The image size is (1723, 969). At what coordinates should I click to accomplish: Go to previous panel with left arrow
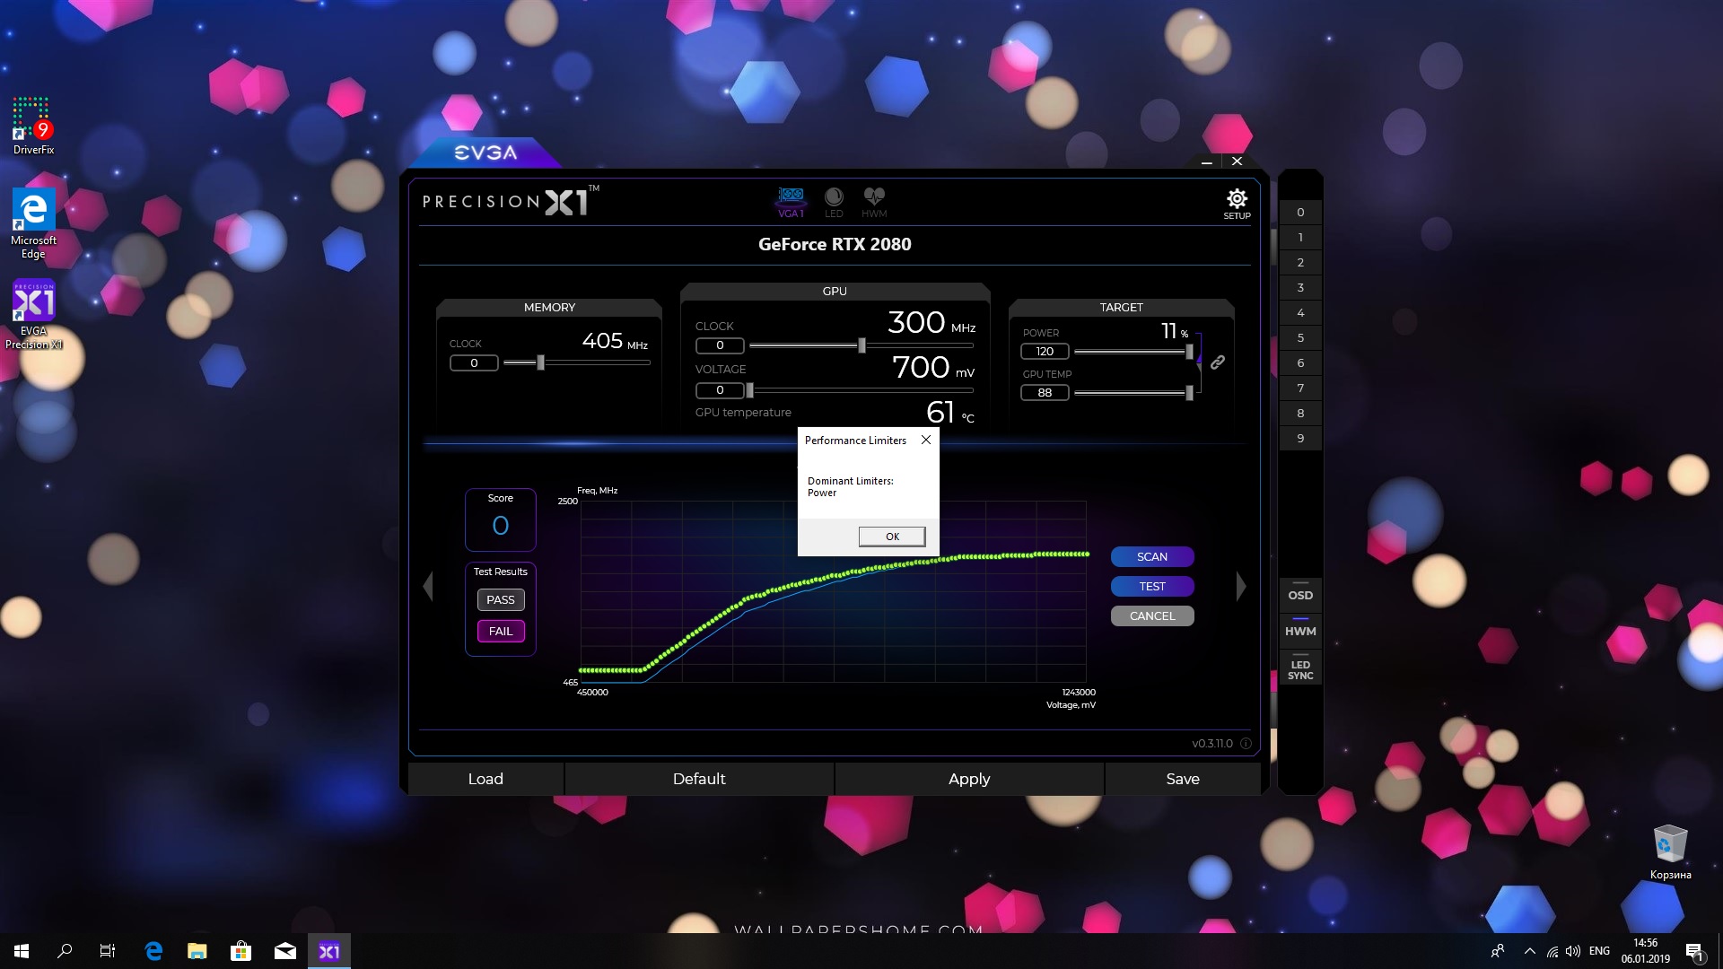tap(428, 586)
